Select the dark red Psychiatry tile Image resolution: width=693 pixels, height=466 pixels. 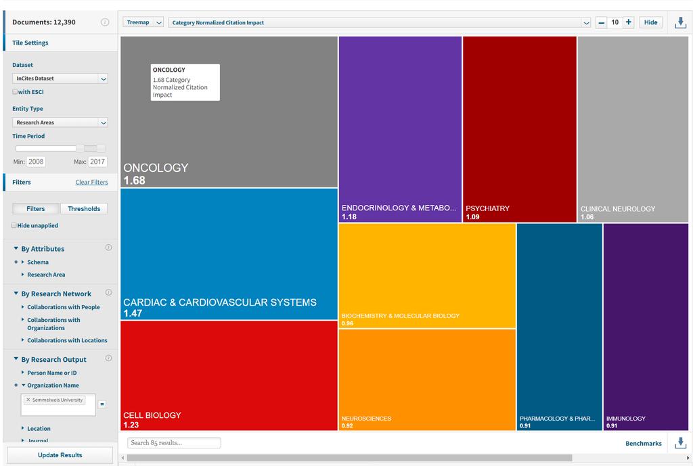click(x=519, y=129)
